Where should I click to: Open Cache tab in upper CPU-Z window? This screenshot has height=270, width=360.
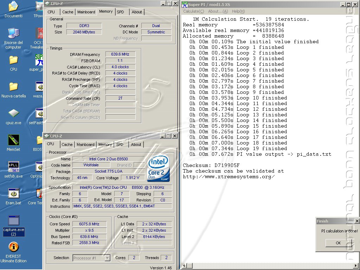[x=68, y=12]
